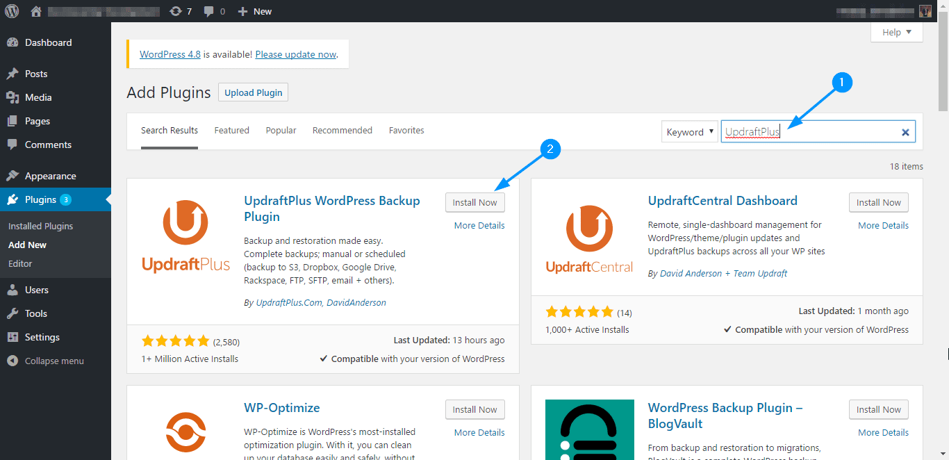
Task: Open UpdraftPlus WordPress Backup Plugin title
Action: tap(332, 208)
